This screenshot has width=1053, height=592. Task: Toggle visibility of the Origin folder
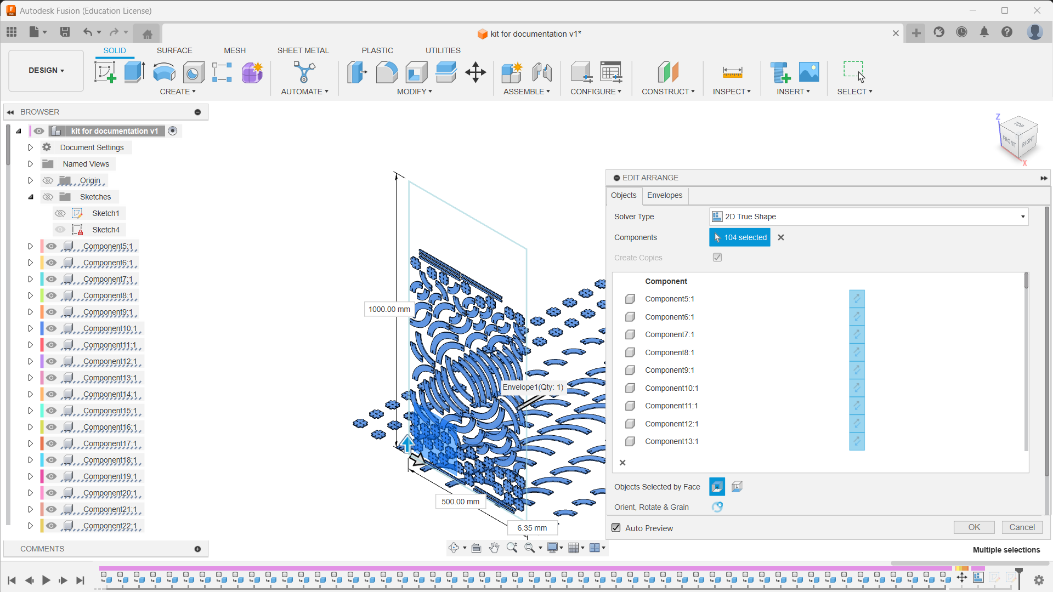48,180
